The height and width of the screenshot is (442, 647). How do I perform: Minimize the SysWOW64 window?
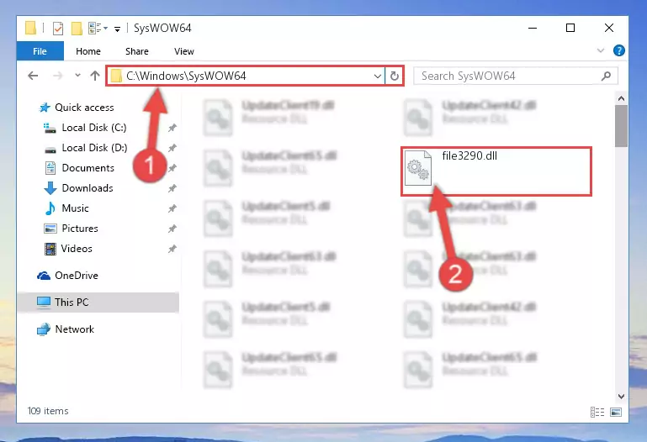click(533, 28)
